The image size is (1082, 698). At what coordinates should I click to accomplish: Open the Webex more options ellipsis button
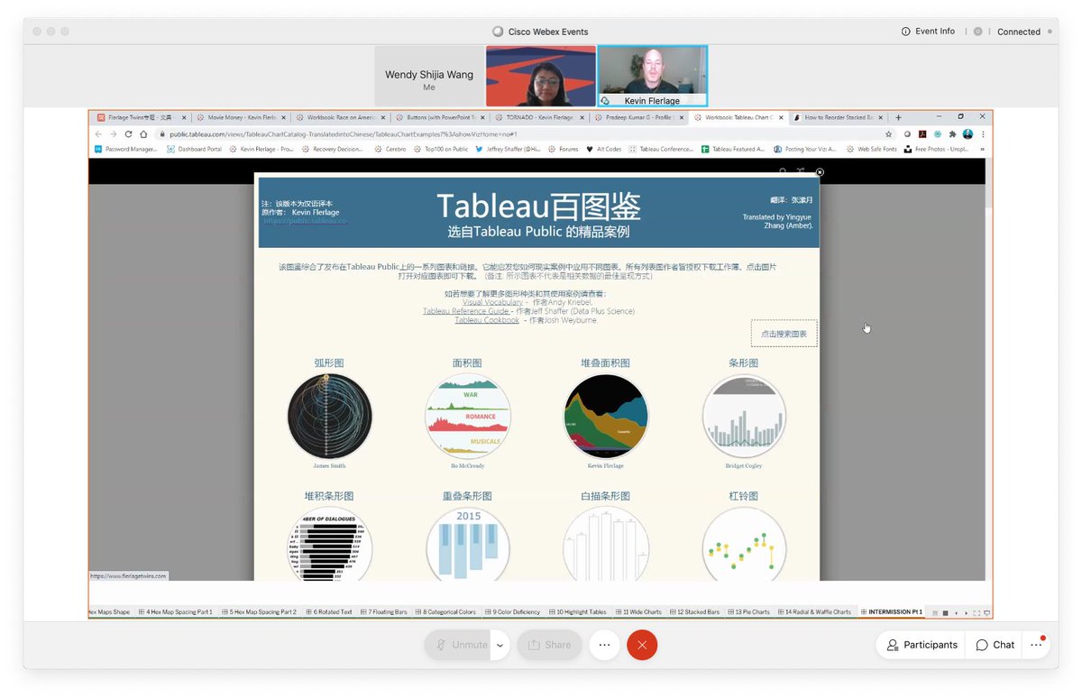pos(604,645)
